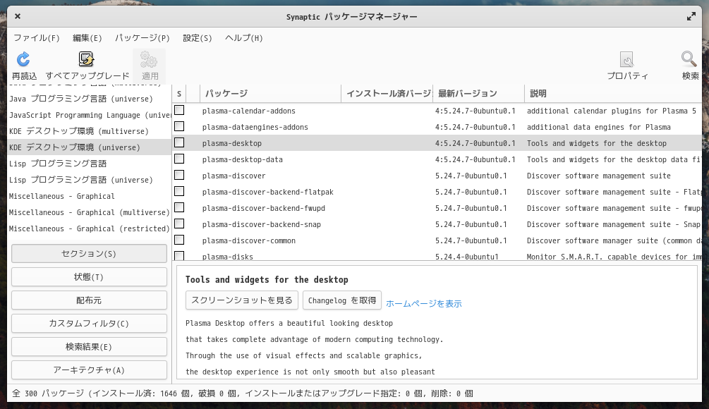Click the Changelog を取得 button

click(342, 300)
